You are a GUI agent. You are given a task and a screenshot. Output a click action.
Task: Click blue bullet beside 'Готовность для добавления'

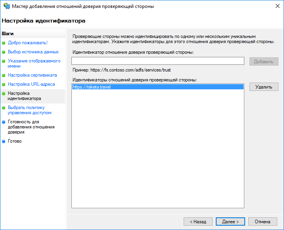(4, 122)
